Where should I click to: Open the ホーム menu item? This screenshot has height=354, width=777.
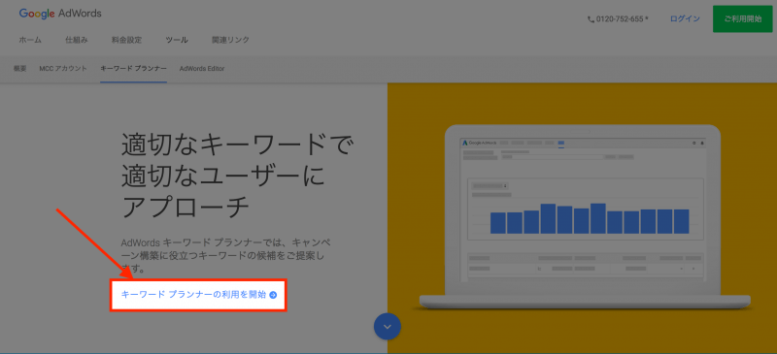30,40
